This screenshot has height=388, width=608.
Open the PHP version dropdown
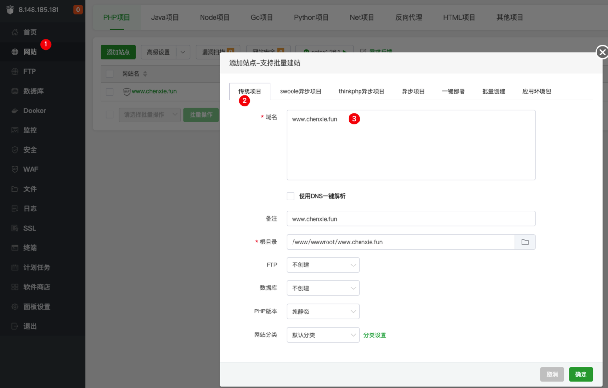tap(323, 311)
